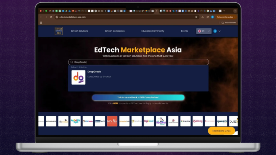Open the skooly logo tile
This screenshot has width=276, height=155.
tap(198, 121)
